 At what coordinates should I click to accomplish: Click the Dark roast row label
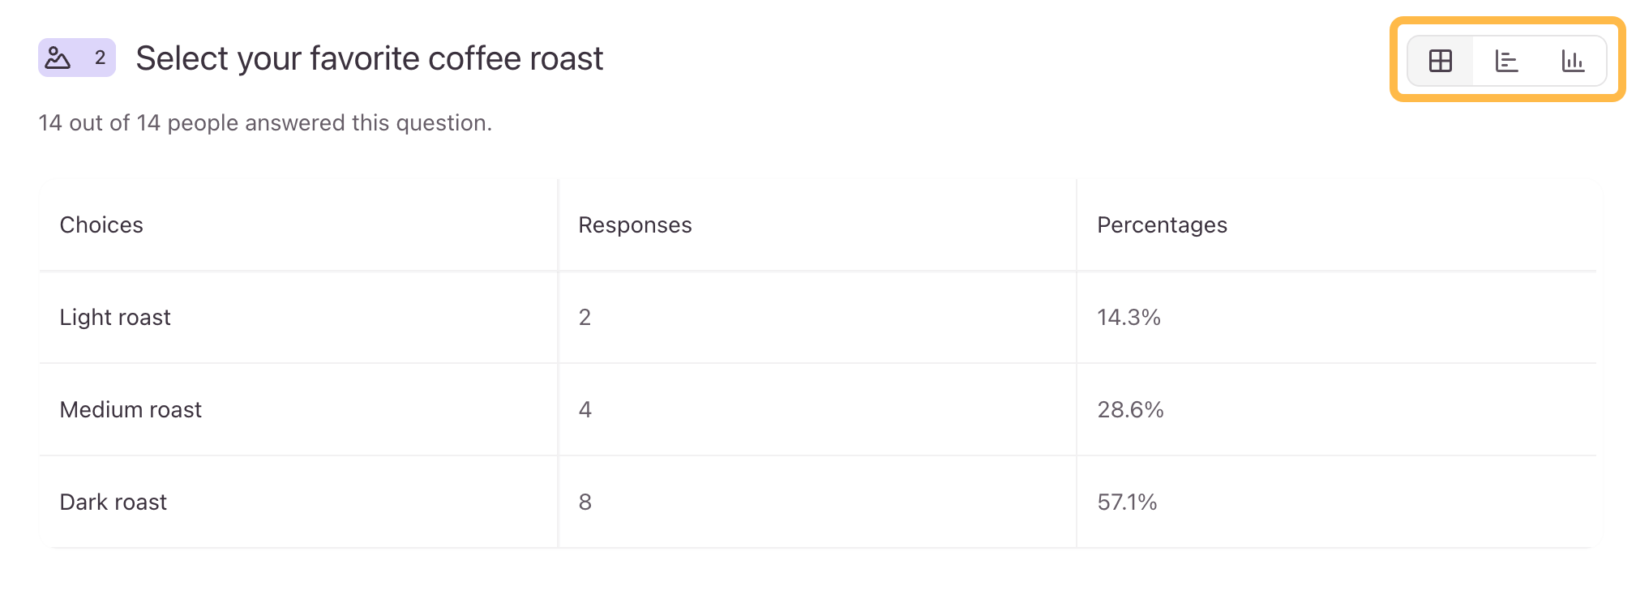(x=113, y=502)
